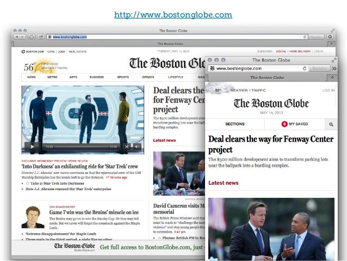
Task: Enter full screen from the small window's corner icon
Action: point(334,60)
